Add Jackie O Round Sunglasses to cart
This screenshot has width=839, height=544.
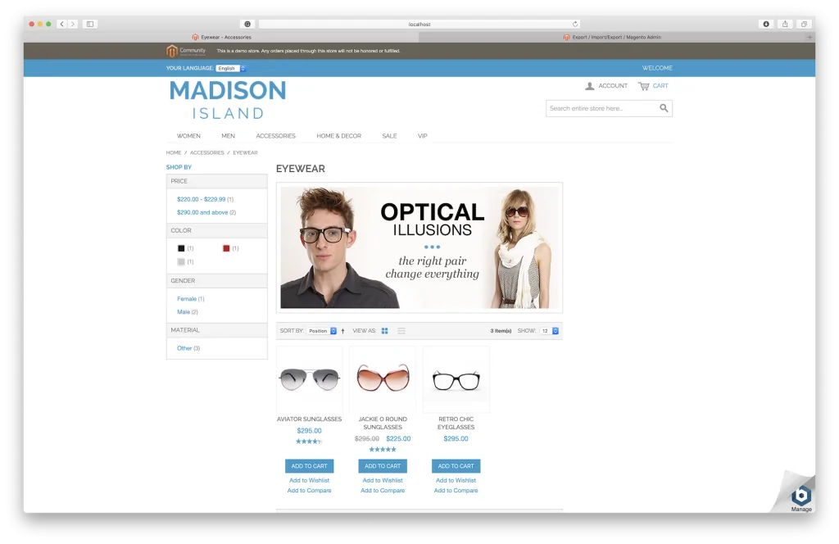(383, 466)
